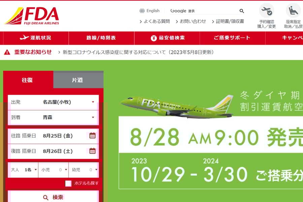Open the adult passenger count dropdown
The height and width of the screenshot is (202, 303).
click(x=23, y=170)
